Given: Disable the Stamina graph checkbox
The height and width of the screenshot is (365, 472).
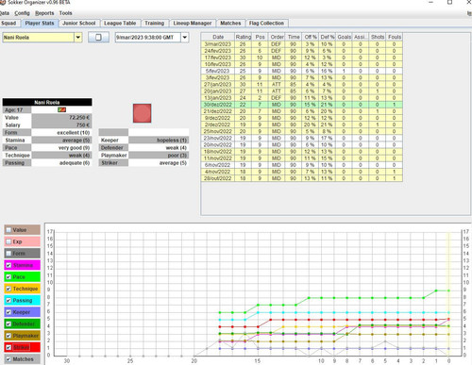Looking at the screenshot, I should coord(8,265).
